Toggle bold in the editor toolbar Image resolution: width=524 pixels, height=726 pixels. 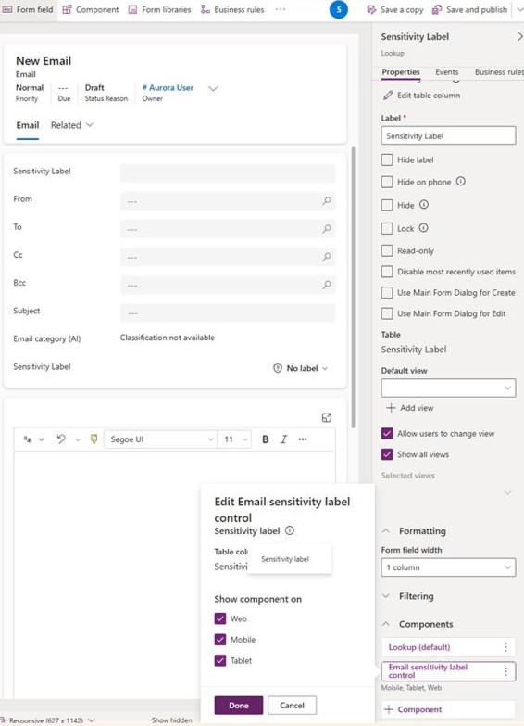[x=265, y=439]
